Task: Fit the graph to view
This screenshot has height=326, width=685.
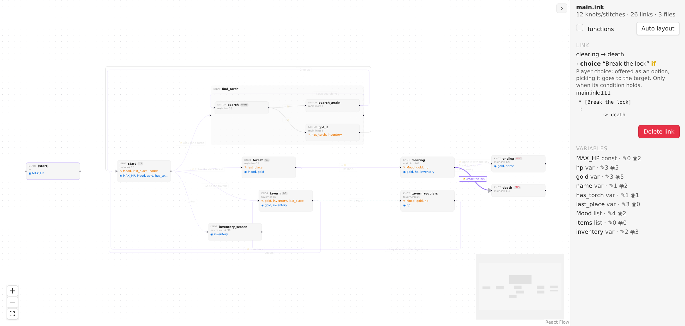Action: click(12, 314)
